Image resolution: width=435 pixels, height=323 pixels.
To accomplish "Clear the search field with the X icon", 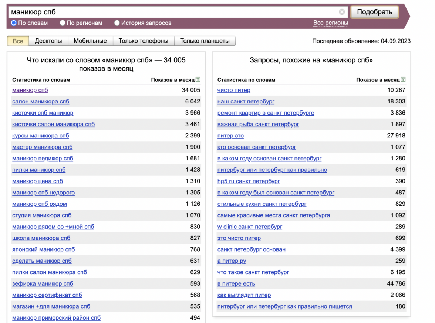I will tap(342, 12).
